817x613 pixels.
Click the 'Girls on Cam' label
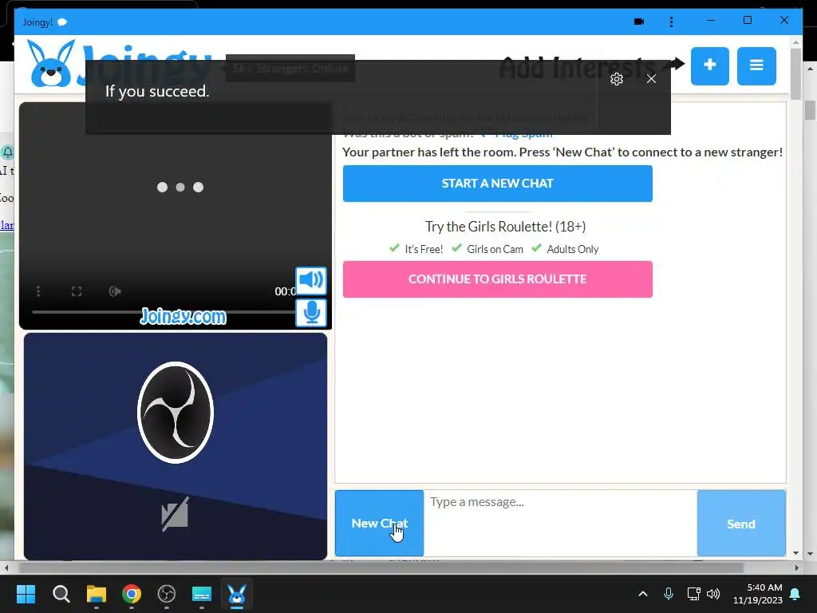click(x=495, y=249)
